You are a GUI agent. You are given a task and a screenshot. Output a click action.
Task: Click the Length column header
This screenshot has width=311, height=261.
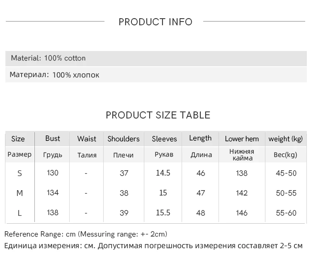(200, 138)
